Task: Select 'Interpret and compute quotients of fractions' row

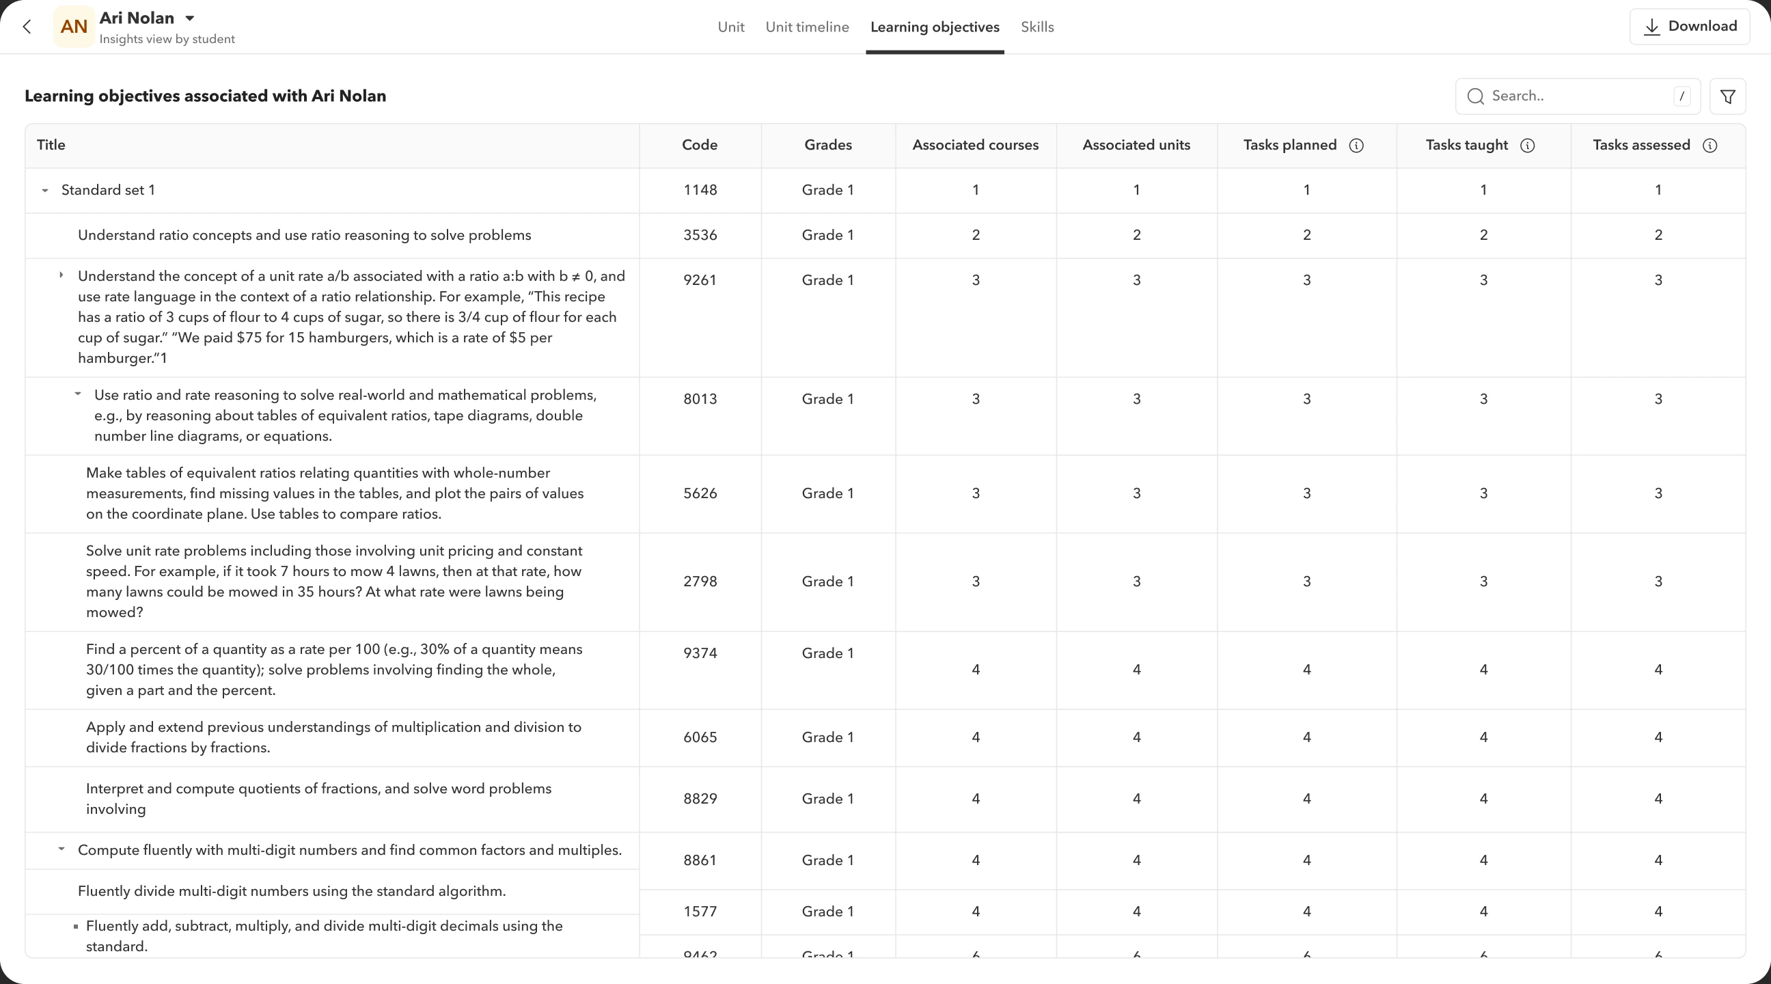Action: (x=318, y=799)
